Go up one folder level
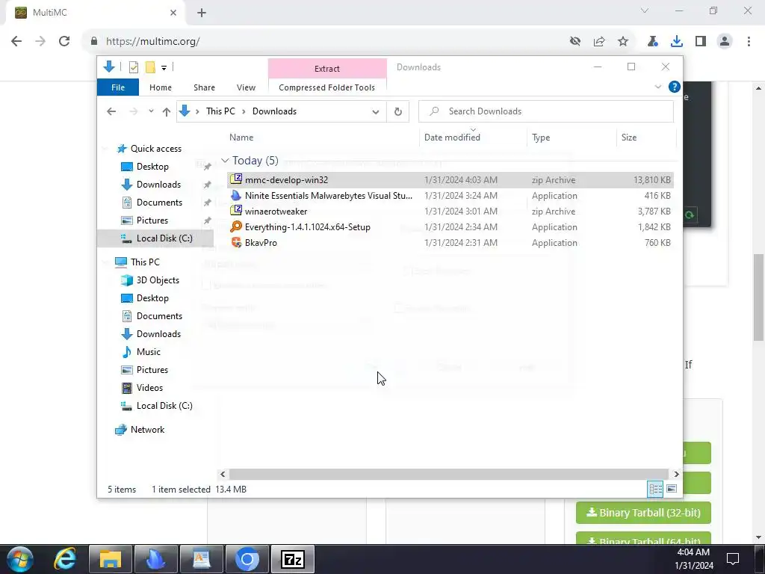This screenshot has height=574, width=765. click(167, 112)
